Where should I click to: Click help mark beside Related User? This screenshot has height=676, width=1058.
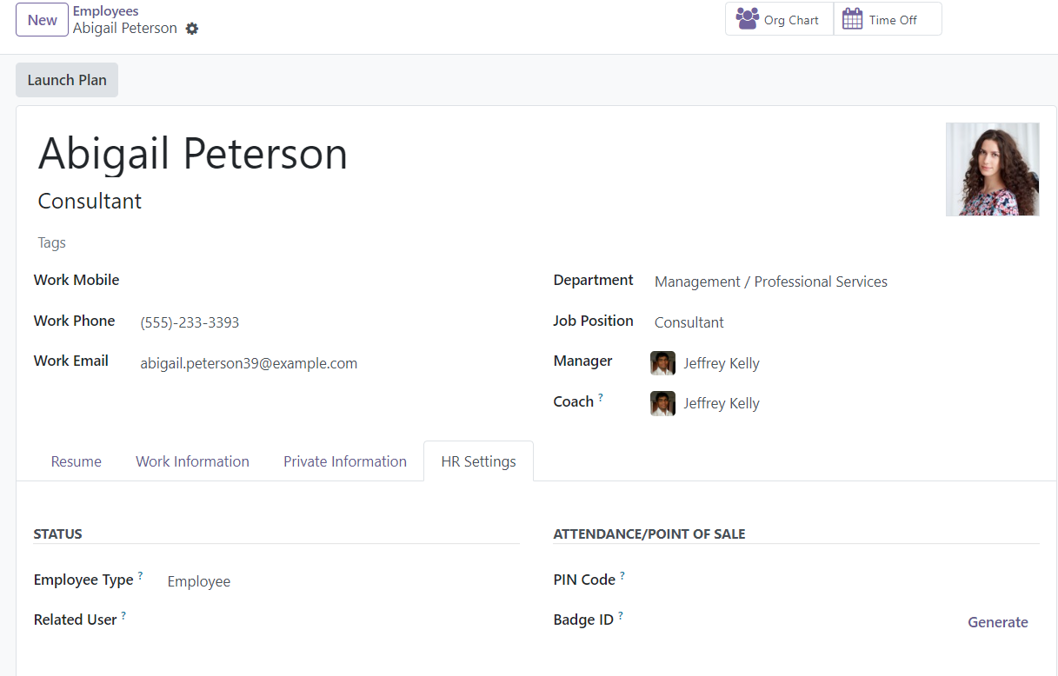pyautogui.click(x=123, y=616)
